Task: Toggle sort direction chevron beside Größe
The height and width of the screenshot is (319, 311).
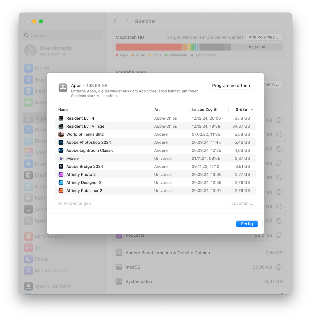Action: [x=252, y=110]
